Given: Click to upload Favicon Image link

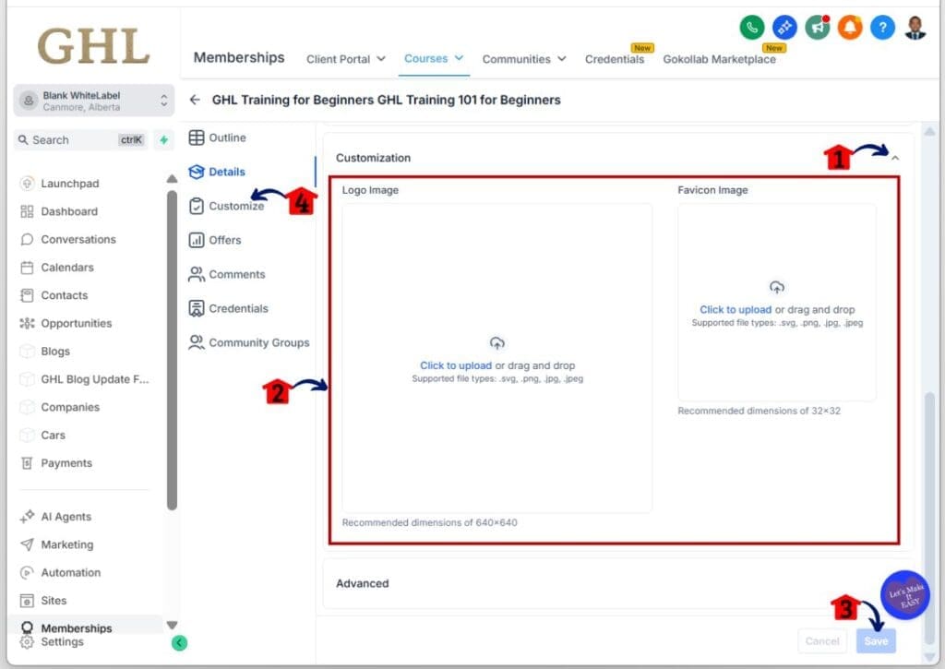Looking at the screenshot, I should click(735, 310).
